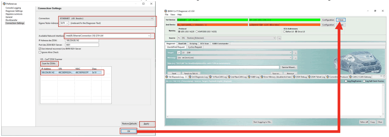Open the View menu in Diagnoser

[173, 15]
